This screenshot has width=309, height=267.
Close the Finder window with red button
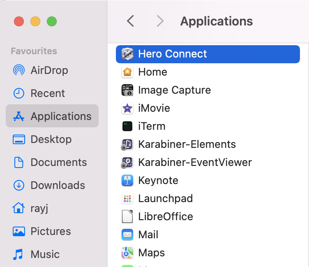(x=19, y=21)
